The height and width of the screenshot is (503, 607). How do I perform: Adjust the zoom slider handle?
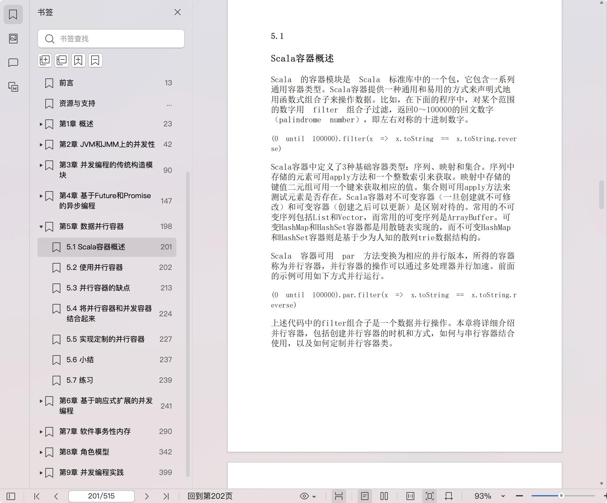pyautogui.click(x=561, y=496)
